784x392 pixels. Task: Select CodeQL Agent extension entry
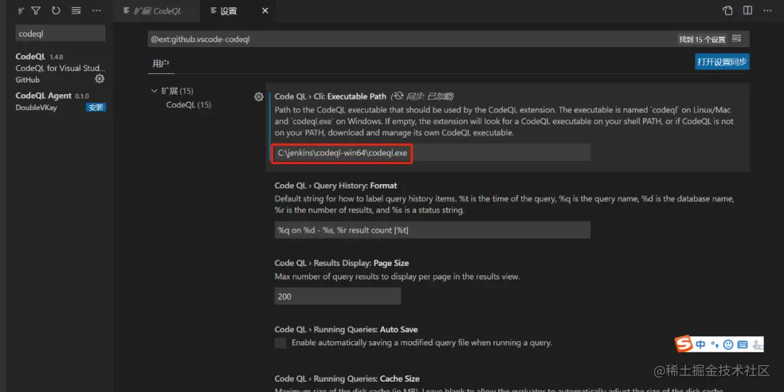tap(60, 101)
